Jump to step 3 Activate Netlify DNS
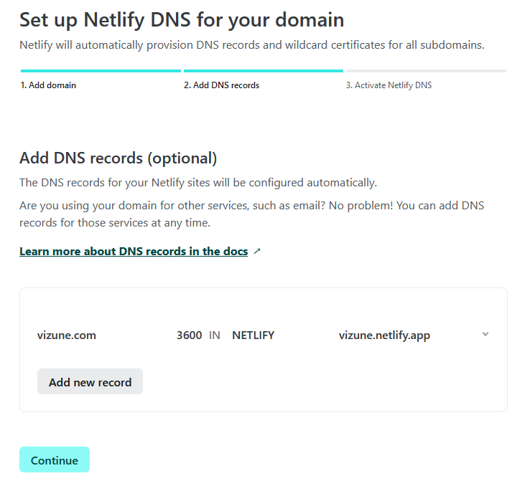Image resolution: width=530 pixels, height=486 pixels. [389, 85]
